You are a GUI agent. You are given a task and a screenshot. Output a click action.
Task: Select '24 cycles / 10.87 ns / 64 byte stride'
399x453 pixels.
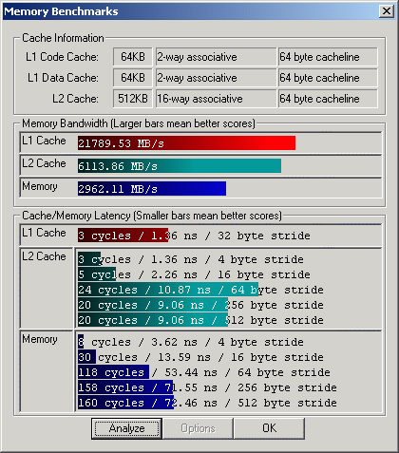click(x=200, y=290)
